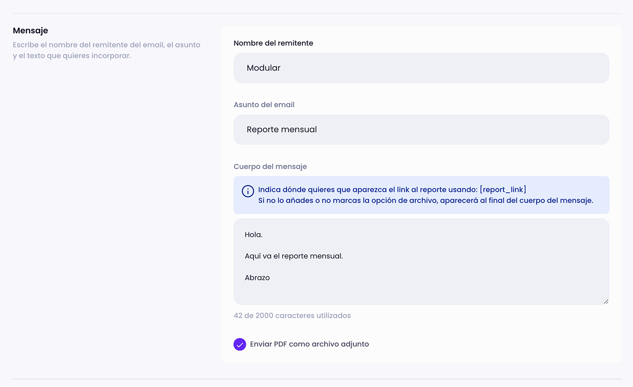
Task: Toggle the Enviar PDF como archivo adjunto checkbox
Action: pyautogui.click(x=240, y=344)
